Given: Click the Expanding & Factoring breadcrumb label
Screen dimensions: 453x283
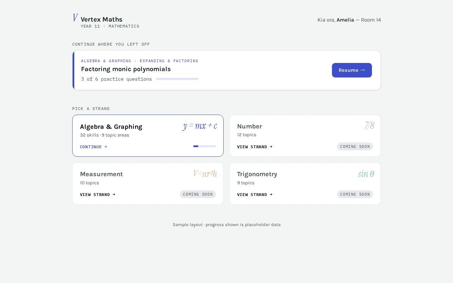Looking at the screenshot, I should coord(169,61).
